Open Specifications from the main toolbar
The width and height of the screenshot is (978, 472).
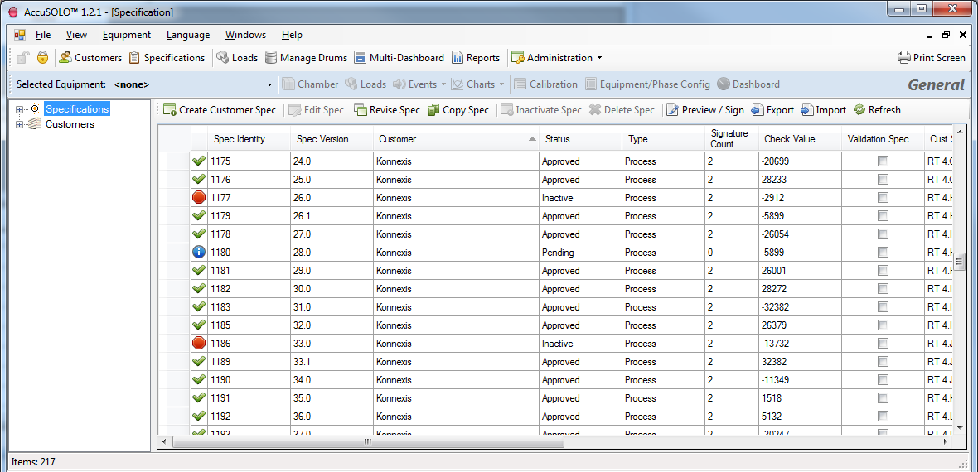(135, 58)
